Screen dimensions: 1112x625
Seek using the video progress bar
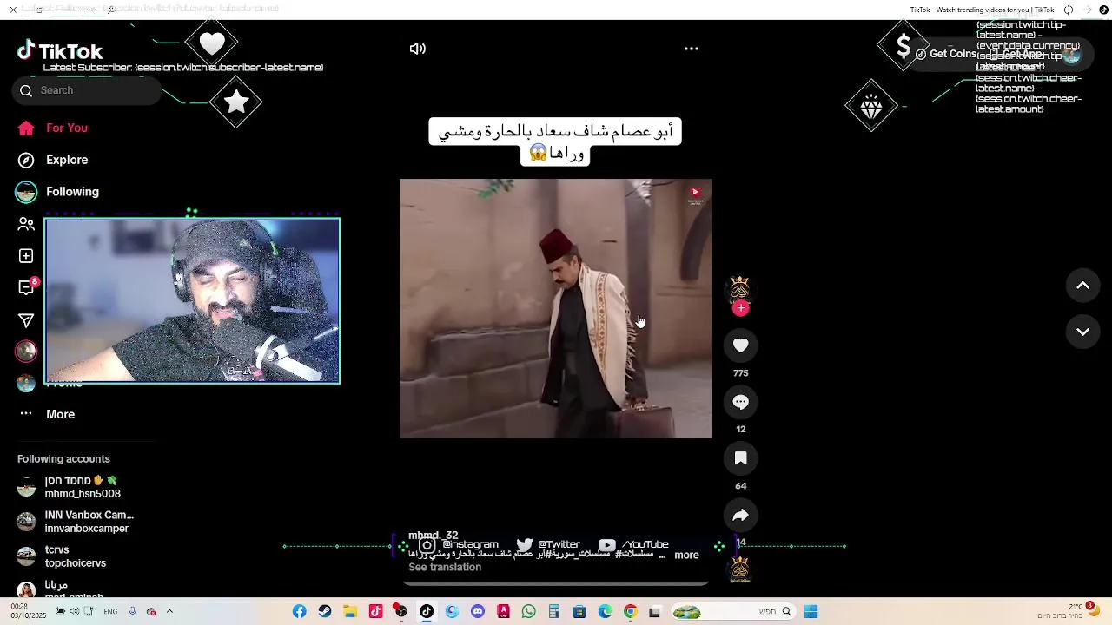pyautogui.click(x=556, y=583)
